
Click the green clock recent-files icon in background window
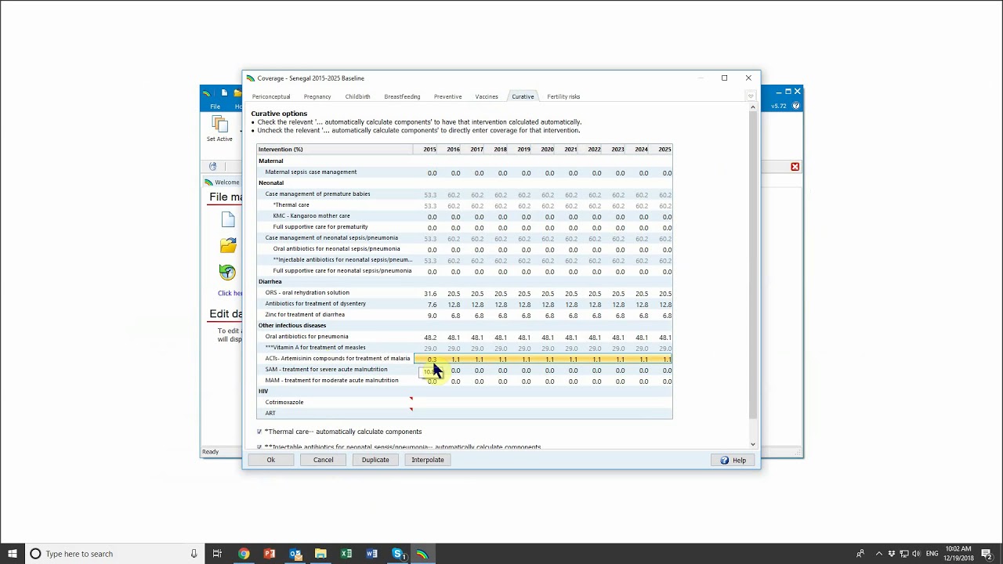tap(227, 273)
